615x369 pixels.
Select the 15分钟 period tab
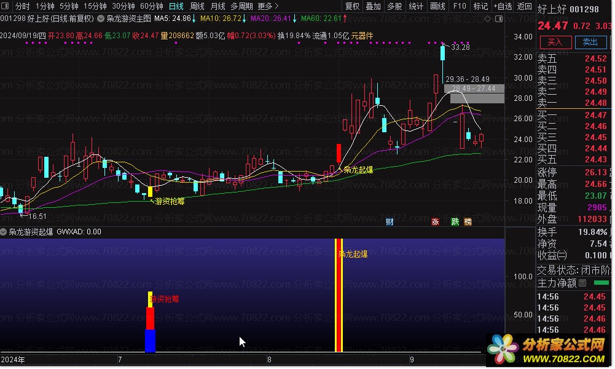coord(95,6)
